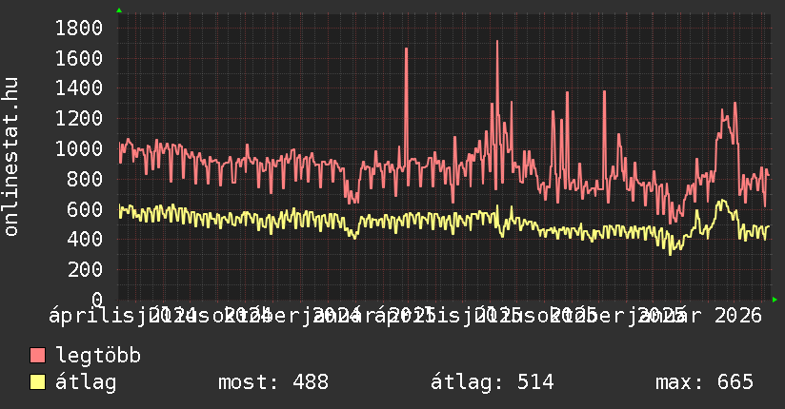Click the red spike near 1660
Screen dimensions: 785x409
tap(406, 49)
